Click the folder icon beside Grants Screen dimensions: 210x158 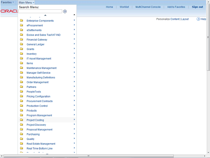click(x=21, y=49)
